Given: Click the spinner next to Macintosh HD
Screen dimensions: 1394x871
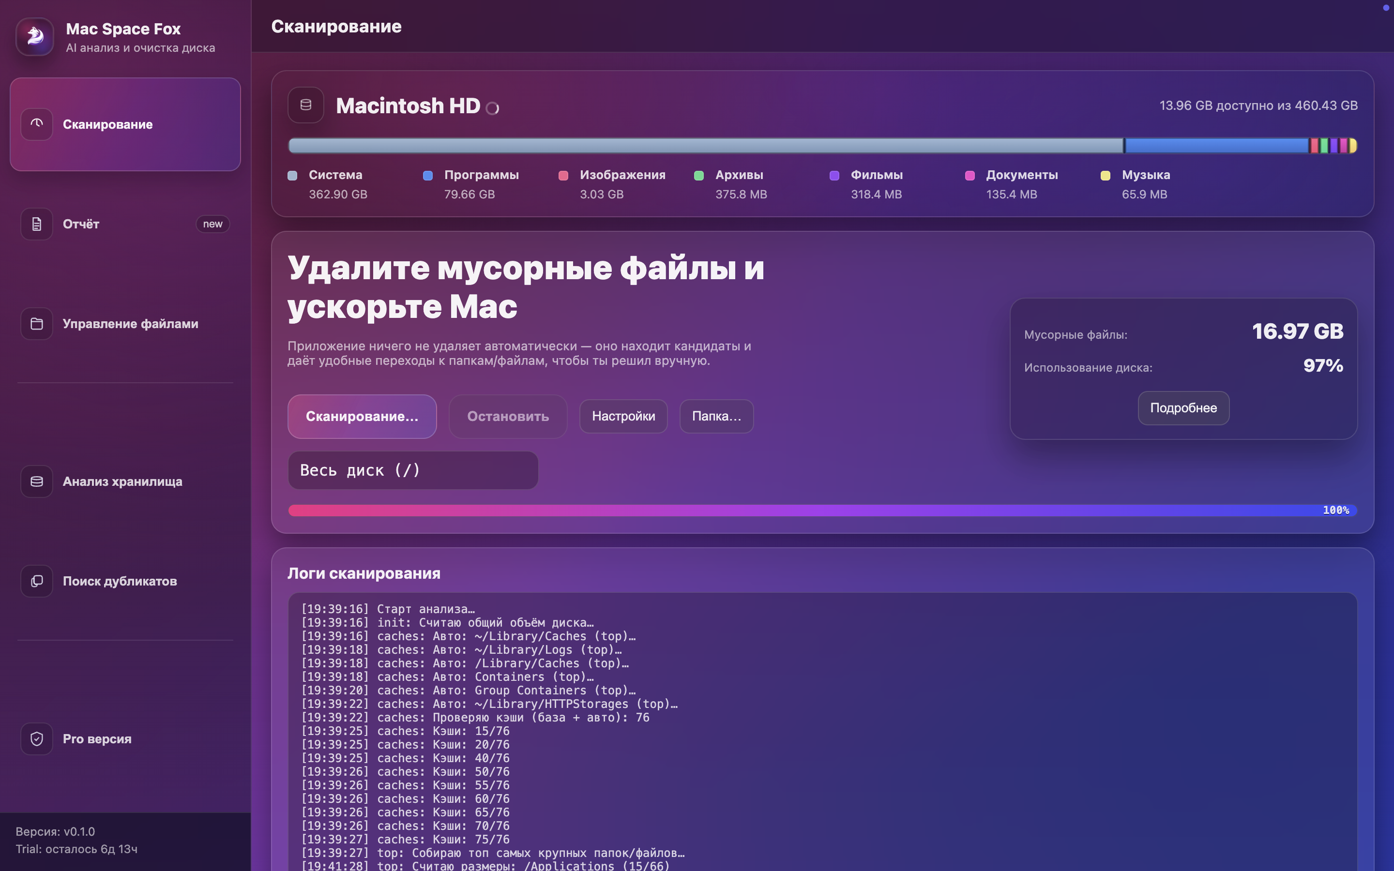Looking at the screenshot, I should click(492, 109).
